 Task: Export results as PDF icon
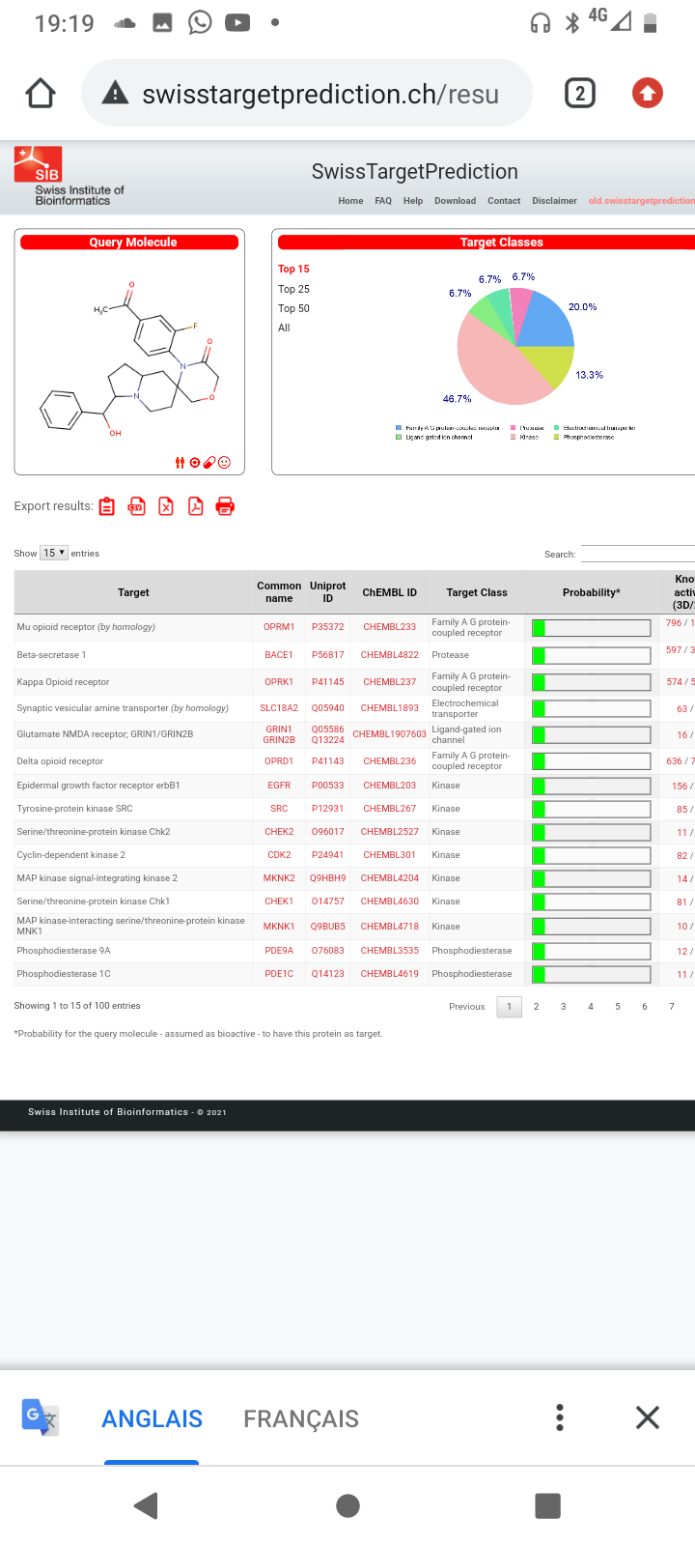[195, 506]
